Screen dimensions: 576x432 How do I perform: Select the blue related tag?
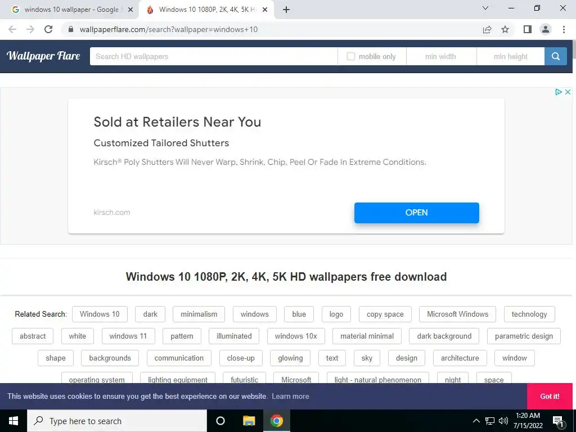[299, 314]
